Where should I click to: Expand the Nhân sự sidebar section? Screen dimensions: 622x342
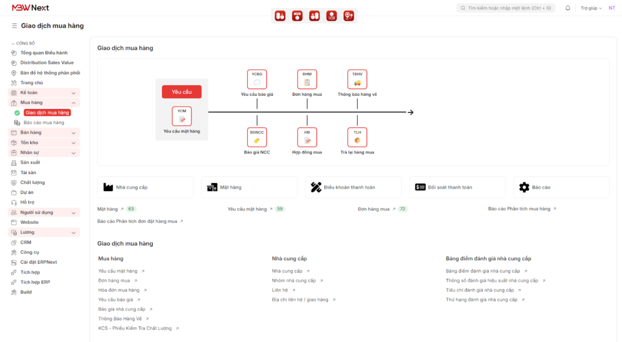click(73, 153)
